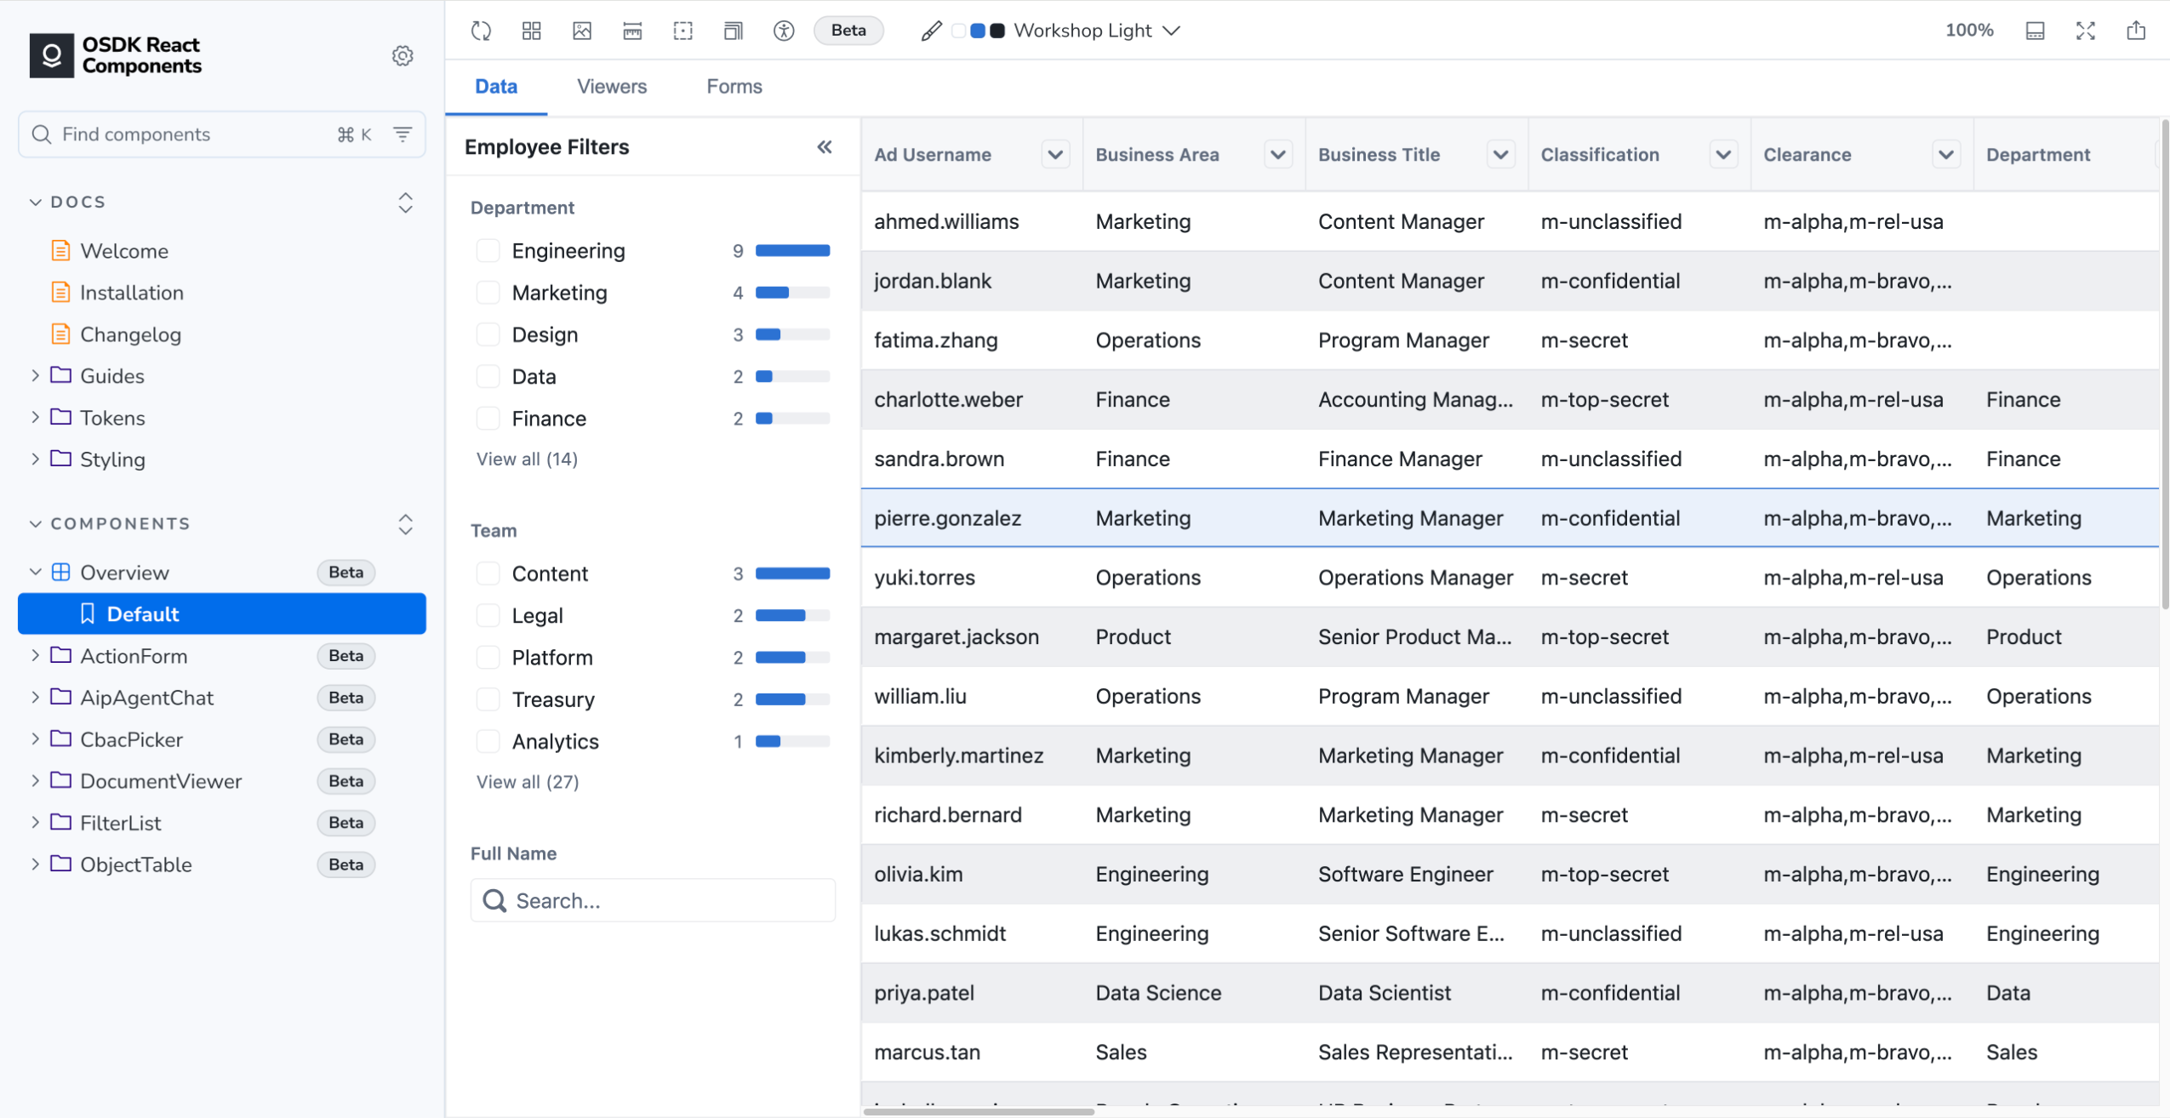Check the Engineering department checkbox

[x=488, y=250]
